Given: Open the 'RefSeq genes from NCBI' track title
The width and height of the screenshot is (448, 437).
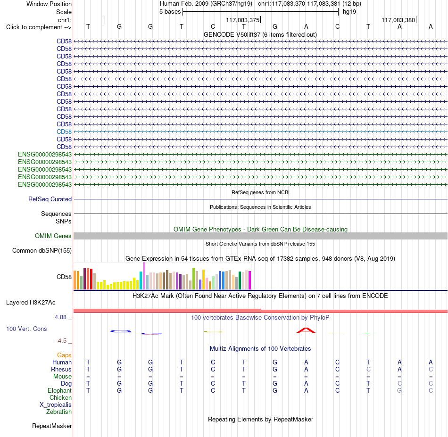Looking at the screenshot, I should (260, 192).
